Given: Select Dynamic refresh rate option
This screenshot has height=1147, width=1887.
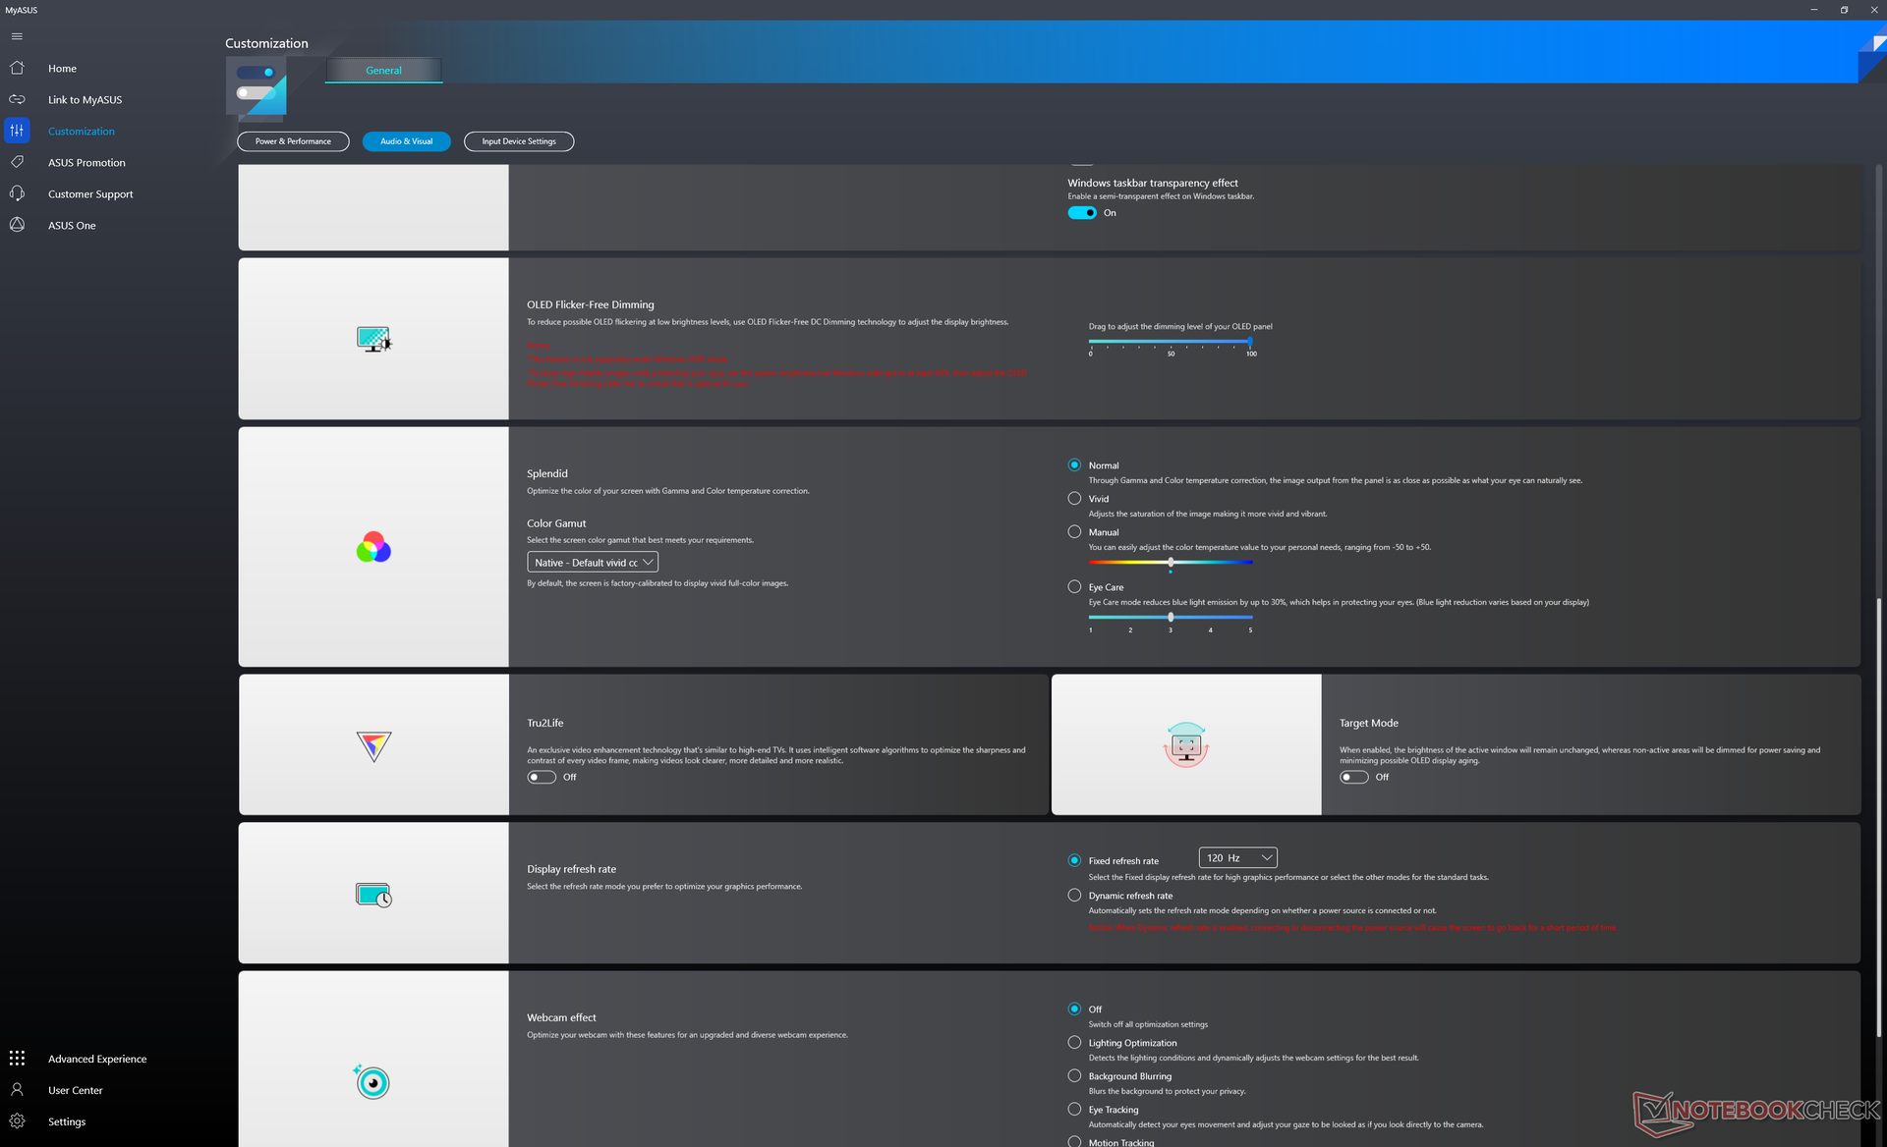Looking at the screenshot, I should (1074, 896).
